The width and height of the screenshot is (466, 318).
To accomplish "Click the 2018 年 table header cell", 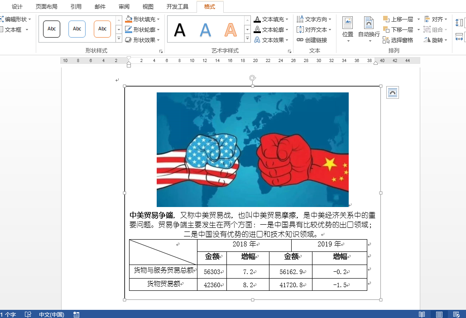I will click(x=244, y=245).
